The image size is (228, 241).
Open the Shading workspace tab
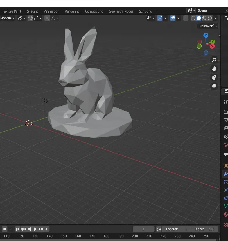pos(33,11)
